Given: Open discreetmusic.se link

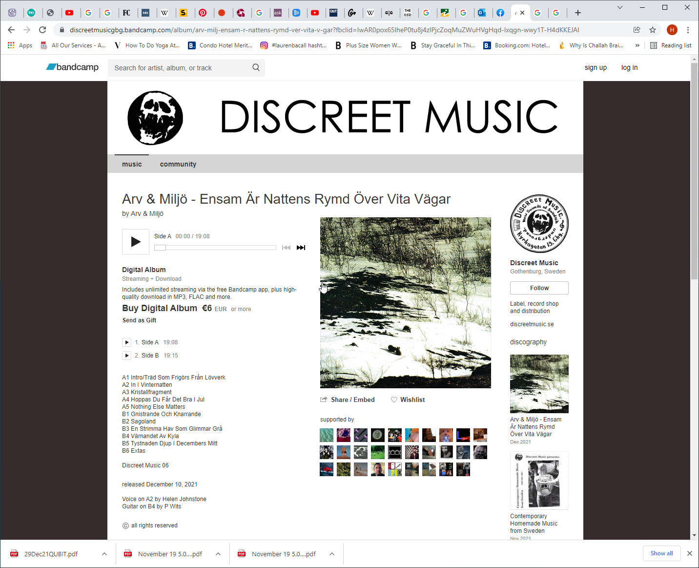Looking at the screenshot, I should click(532, 324).
